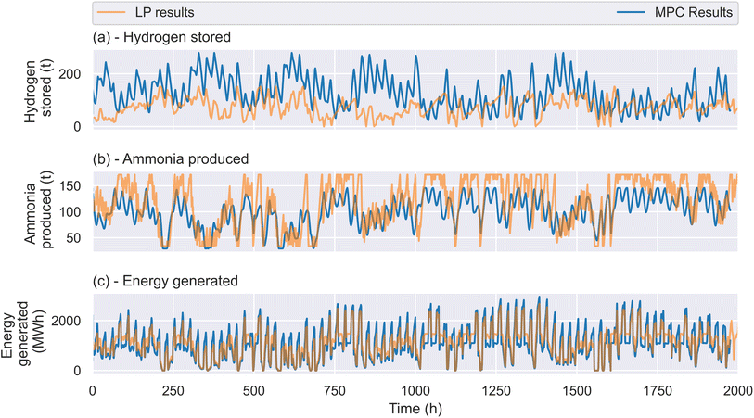Click the 150 tick on ammonia axis
Image resolution: width=754 pixels, height=418 pixels.
pyautogui.click(x=70, y=186)
